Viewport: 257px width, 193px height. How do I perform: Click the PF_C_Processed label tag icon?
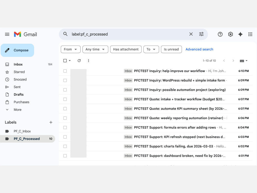tap(7, 139)
